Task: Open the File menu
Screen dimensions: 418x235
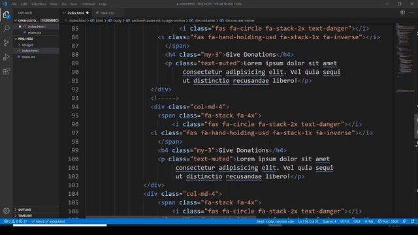Action: 14,4
